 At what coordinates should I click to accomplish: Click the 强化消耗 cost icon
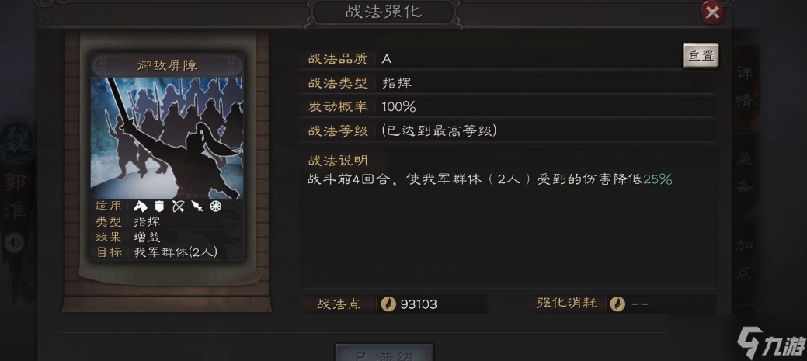[x=617, y=304]
